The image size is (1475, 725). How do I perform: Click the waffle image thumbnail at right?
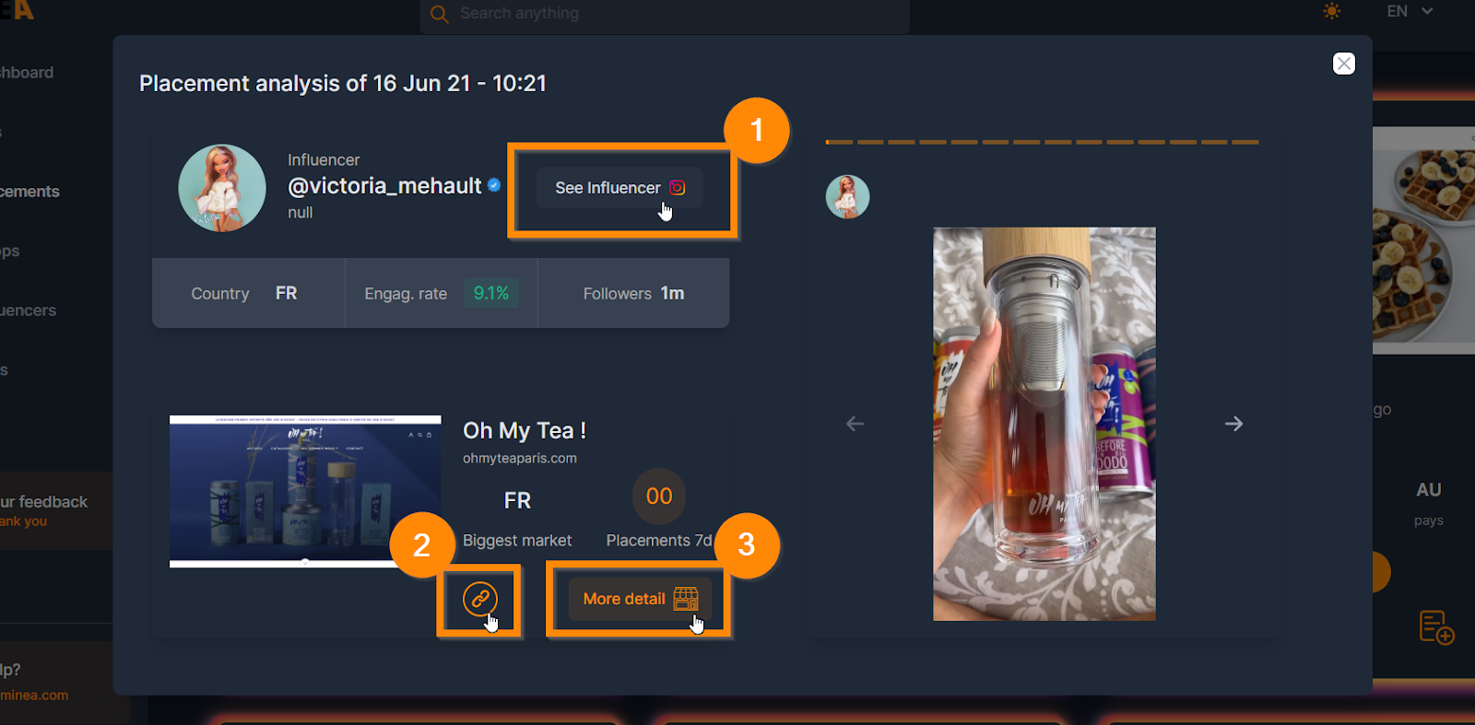coord(1423,240)
